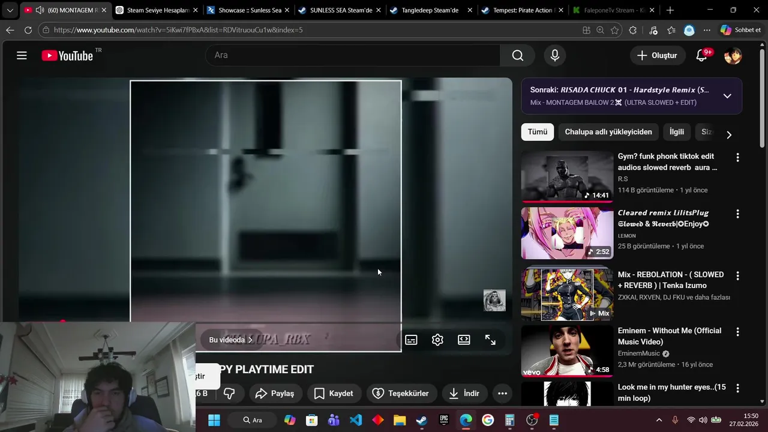Viewport: 768px width, 432px height.
Task: Go to the YouTube home logo
Action: point(67,56)
